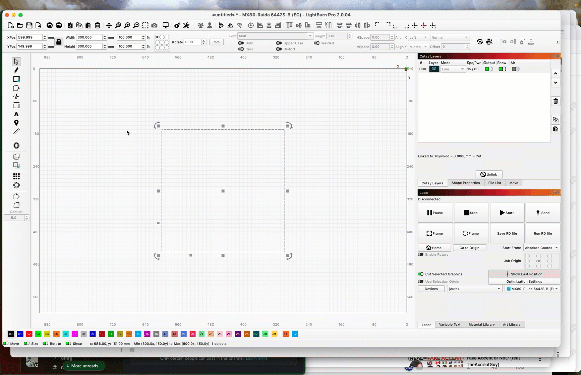
Task: Pick the red 02 layer color swatch
Action: click(29, 334)
